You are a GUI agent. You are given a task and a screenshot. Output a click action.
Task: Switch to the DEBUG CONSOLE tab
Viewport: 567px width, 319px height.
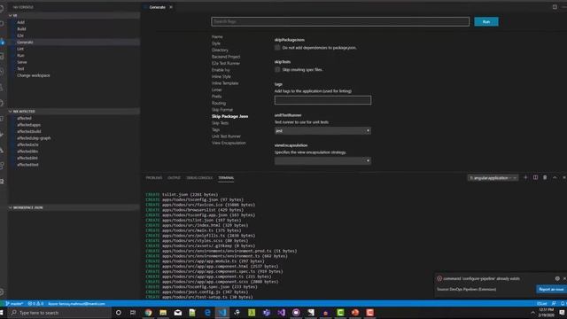[x=199, y=178]
